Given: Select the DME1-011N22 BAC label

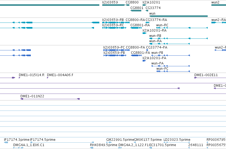Looking at the screenshot, I should [32, 96].
